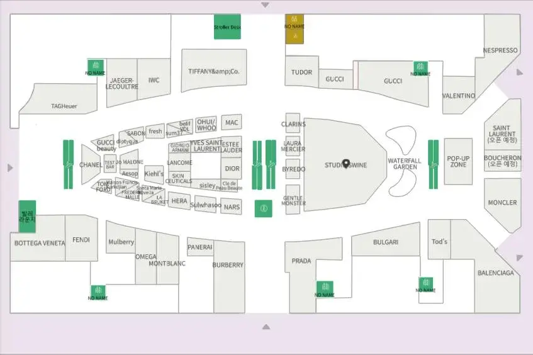Click the Stroller Desk green marker
The height and width of the screenshot is (355, 533).
227,26
